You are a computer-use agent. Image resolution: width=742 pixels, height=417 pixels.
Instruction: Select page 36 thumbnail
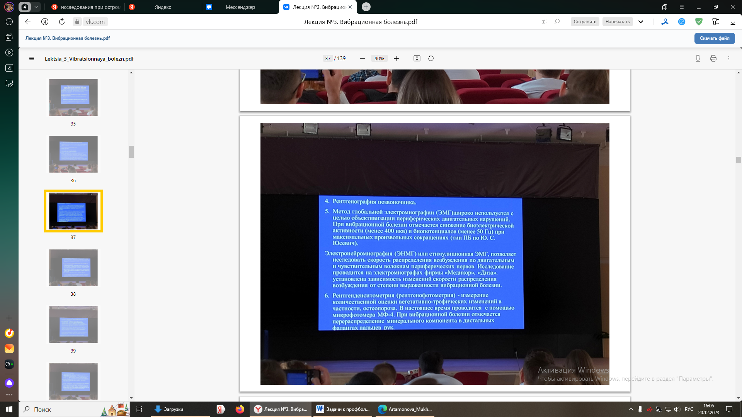(73, 154)
